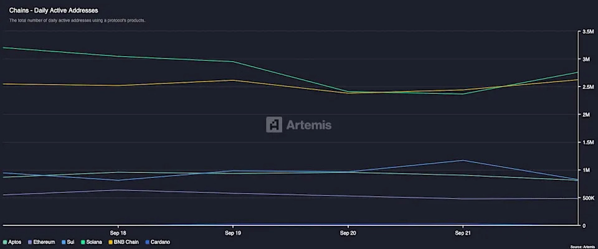Click the Sep 21 x-axis date label
The height and width of the screenshot is (249, 598).
463,232
